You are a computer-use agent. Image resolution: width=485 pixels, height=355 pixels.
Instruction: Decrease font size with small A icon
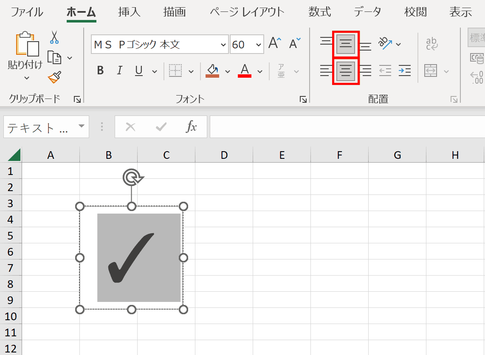click(294, 43)
